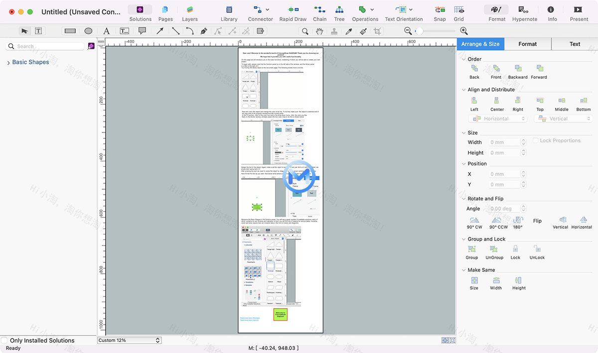Switch to the Format tab
This screenshot has height=353, width=598.
point(527,44)
